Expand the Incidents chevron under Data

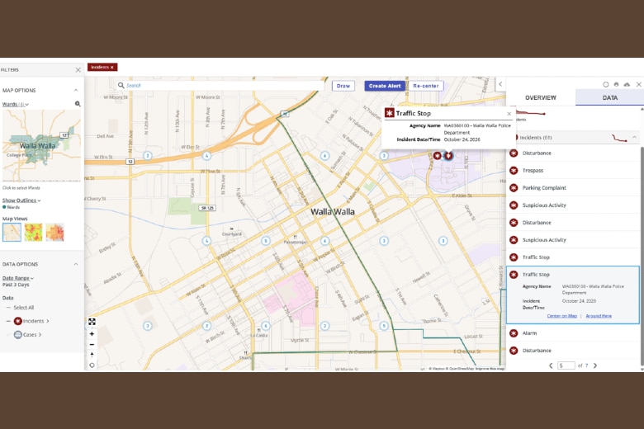click(48, 321)
